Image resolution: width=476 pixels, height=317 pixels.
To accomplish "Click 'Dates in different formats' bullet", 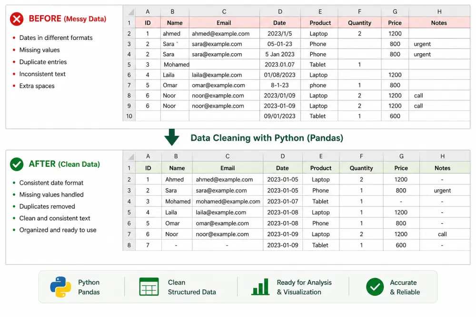I will coord(56,38).
